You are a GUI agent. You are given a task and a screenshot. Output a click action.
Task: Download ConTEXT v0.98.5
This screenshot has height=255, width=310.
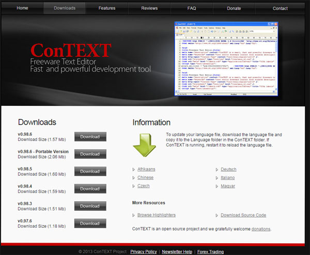(90, 171)
